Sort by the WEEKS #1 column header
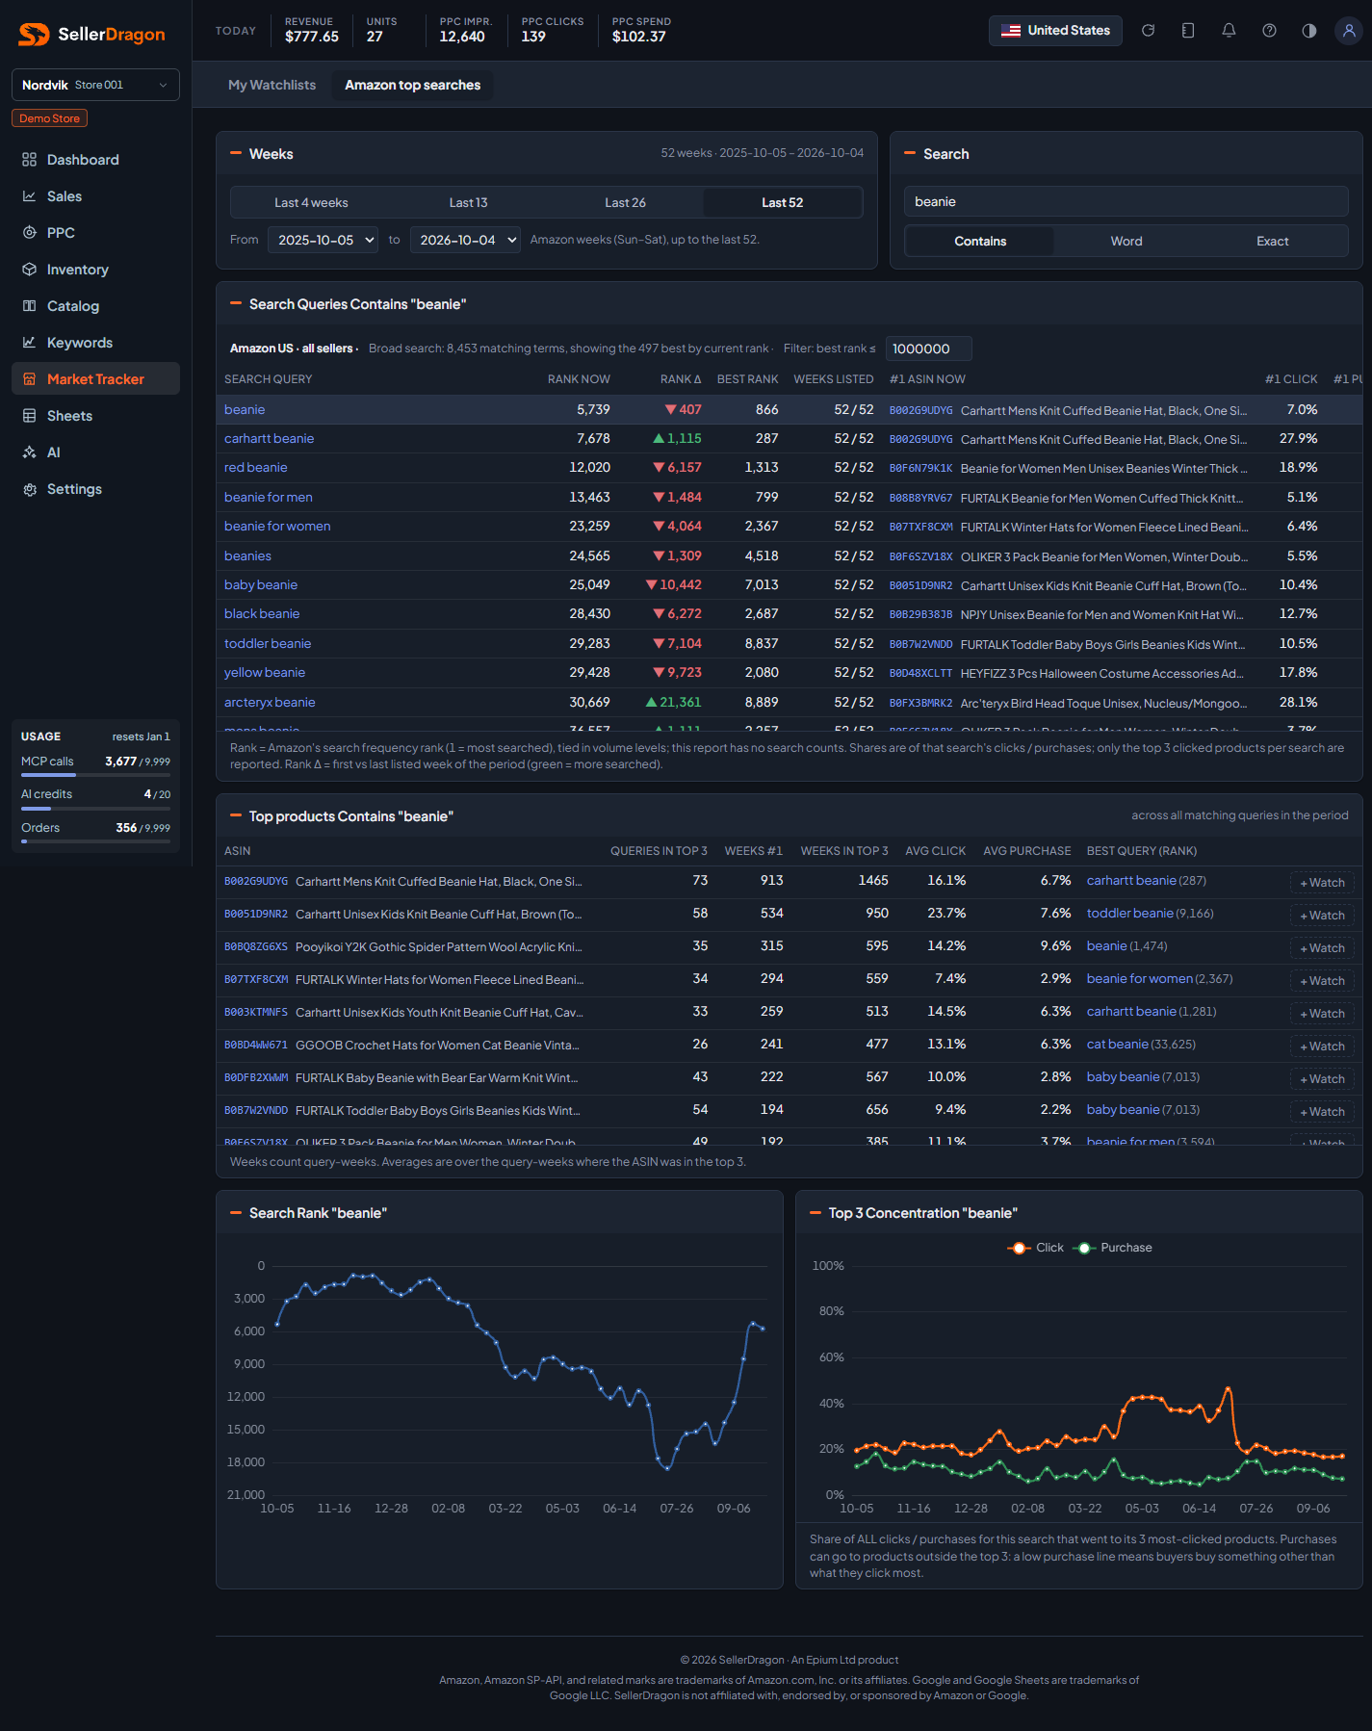The height and width of the screenshot is (1731, 1372). 753,851
